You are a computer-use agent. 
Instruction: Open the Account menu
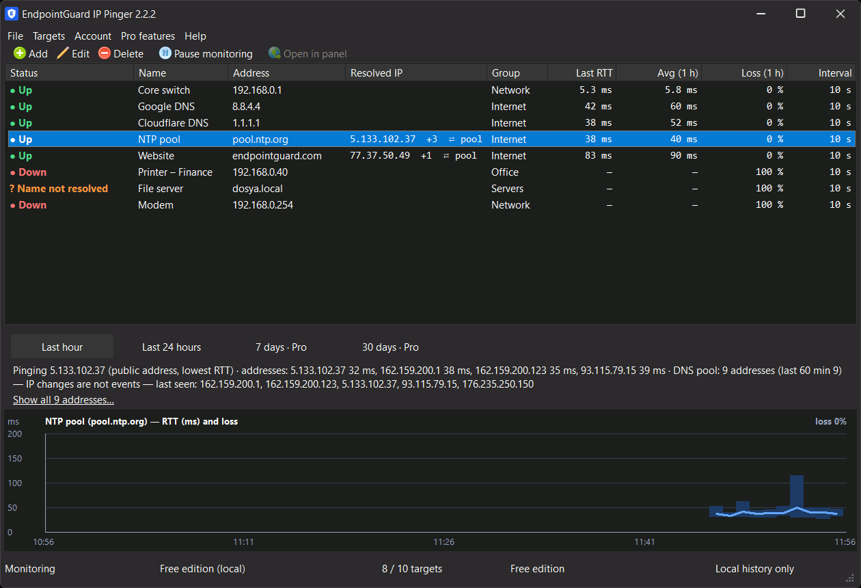(93, 36)
